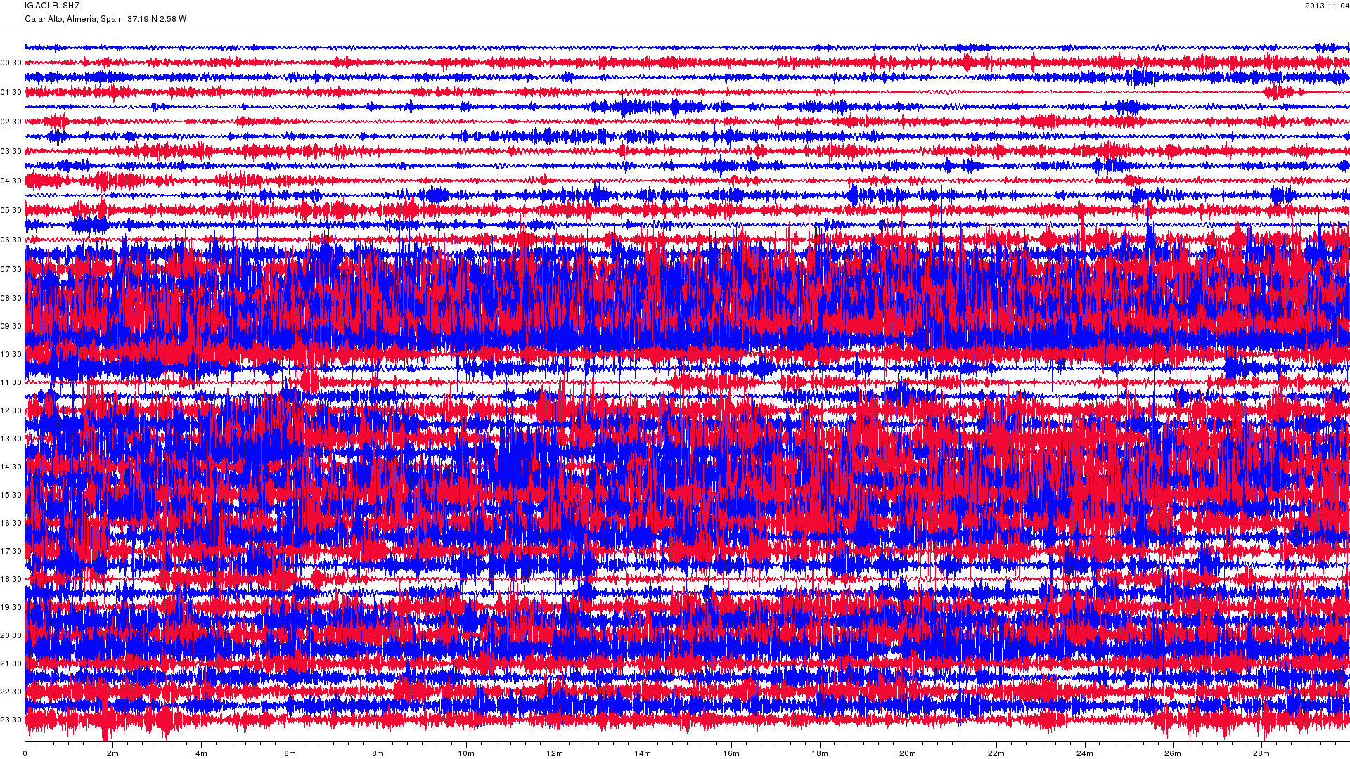Select the 17:30 time row label
The width and height of the screenshot is (1350, 759).
(x=11, y=552)
